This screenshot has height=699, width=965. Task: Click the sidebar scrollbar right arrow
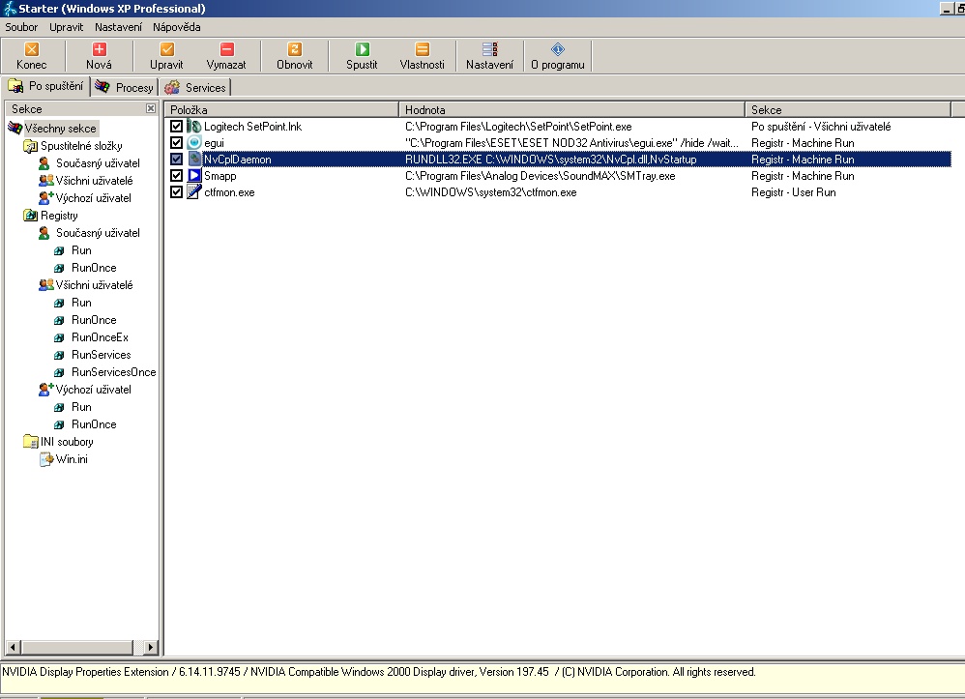(x=151, y=648)
